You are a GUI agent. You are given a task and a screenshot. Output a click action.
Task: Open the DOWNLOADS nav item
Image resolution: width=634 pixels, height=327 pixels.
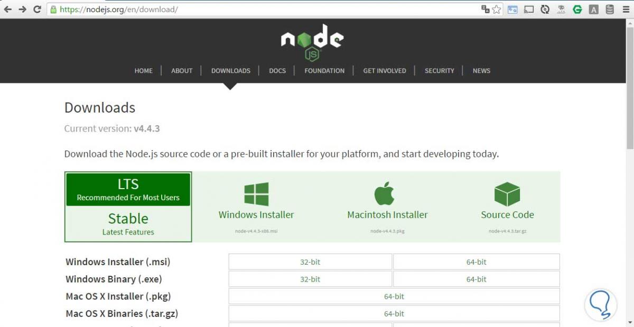(231, 71)
